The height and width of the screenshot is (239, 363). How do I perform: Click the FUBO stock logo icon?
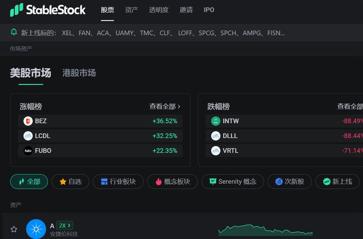pos(28,150)
